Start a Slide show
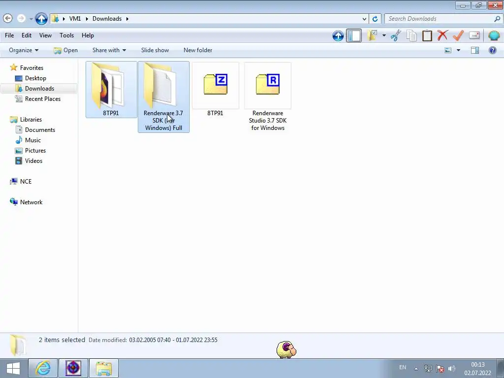Viewport: 504px width, 378px height. point(155,50)
